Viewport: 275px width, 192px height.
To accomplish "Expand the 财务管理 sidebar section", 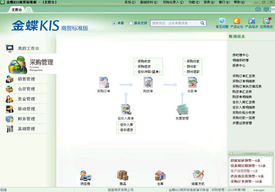I will point(26,119).
